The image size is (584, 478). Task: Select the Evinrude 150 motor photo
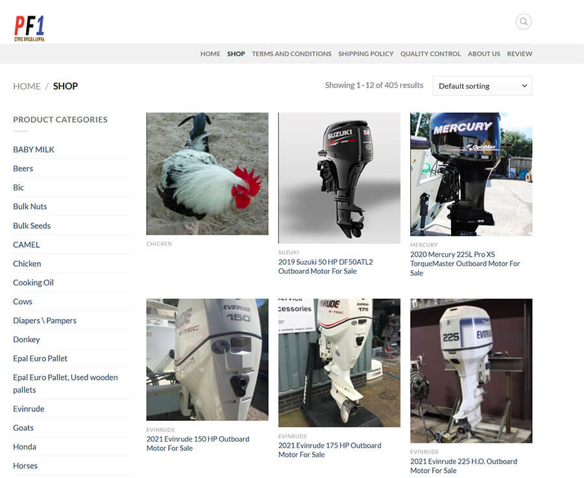207,359
